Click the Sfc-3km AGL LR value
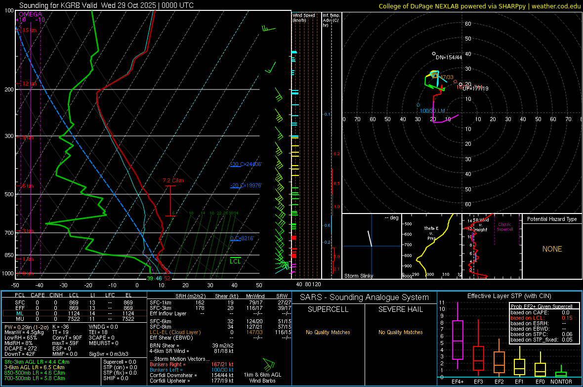 (37, 362)
